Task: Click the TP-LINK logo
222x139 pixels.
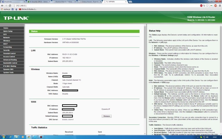Action: [16, 18]
